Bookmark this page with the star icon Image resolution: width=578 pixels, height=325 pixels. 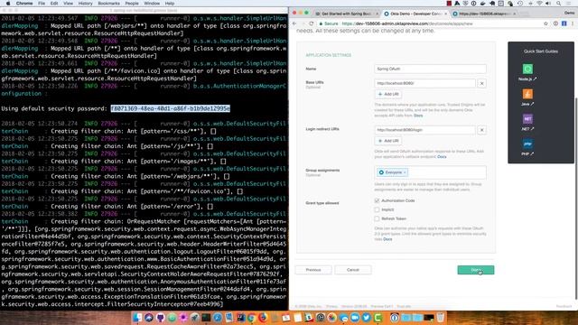click(545, 23)
